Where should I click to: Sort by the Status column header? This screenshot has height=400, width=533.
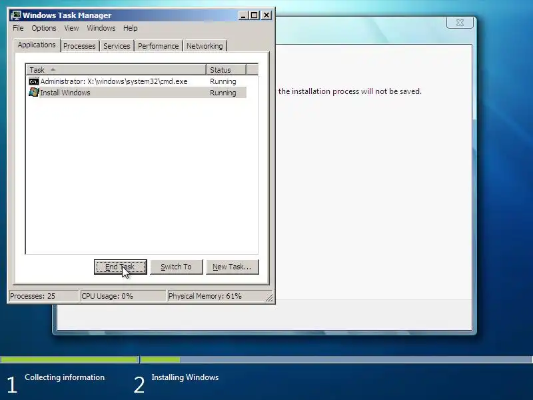[226, 70]
